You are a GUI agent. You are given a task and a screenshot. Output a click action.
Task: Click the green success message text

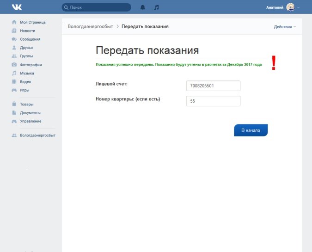(179, 64)
